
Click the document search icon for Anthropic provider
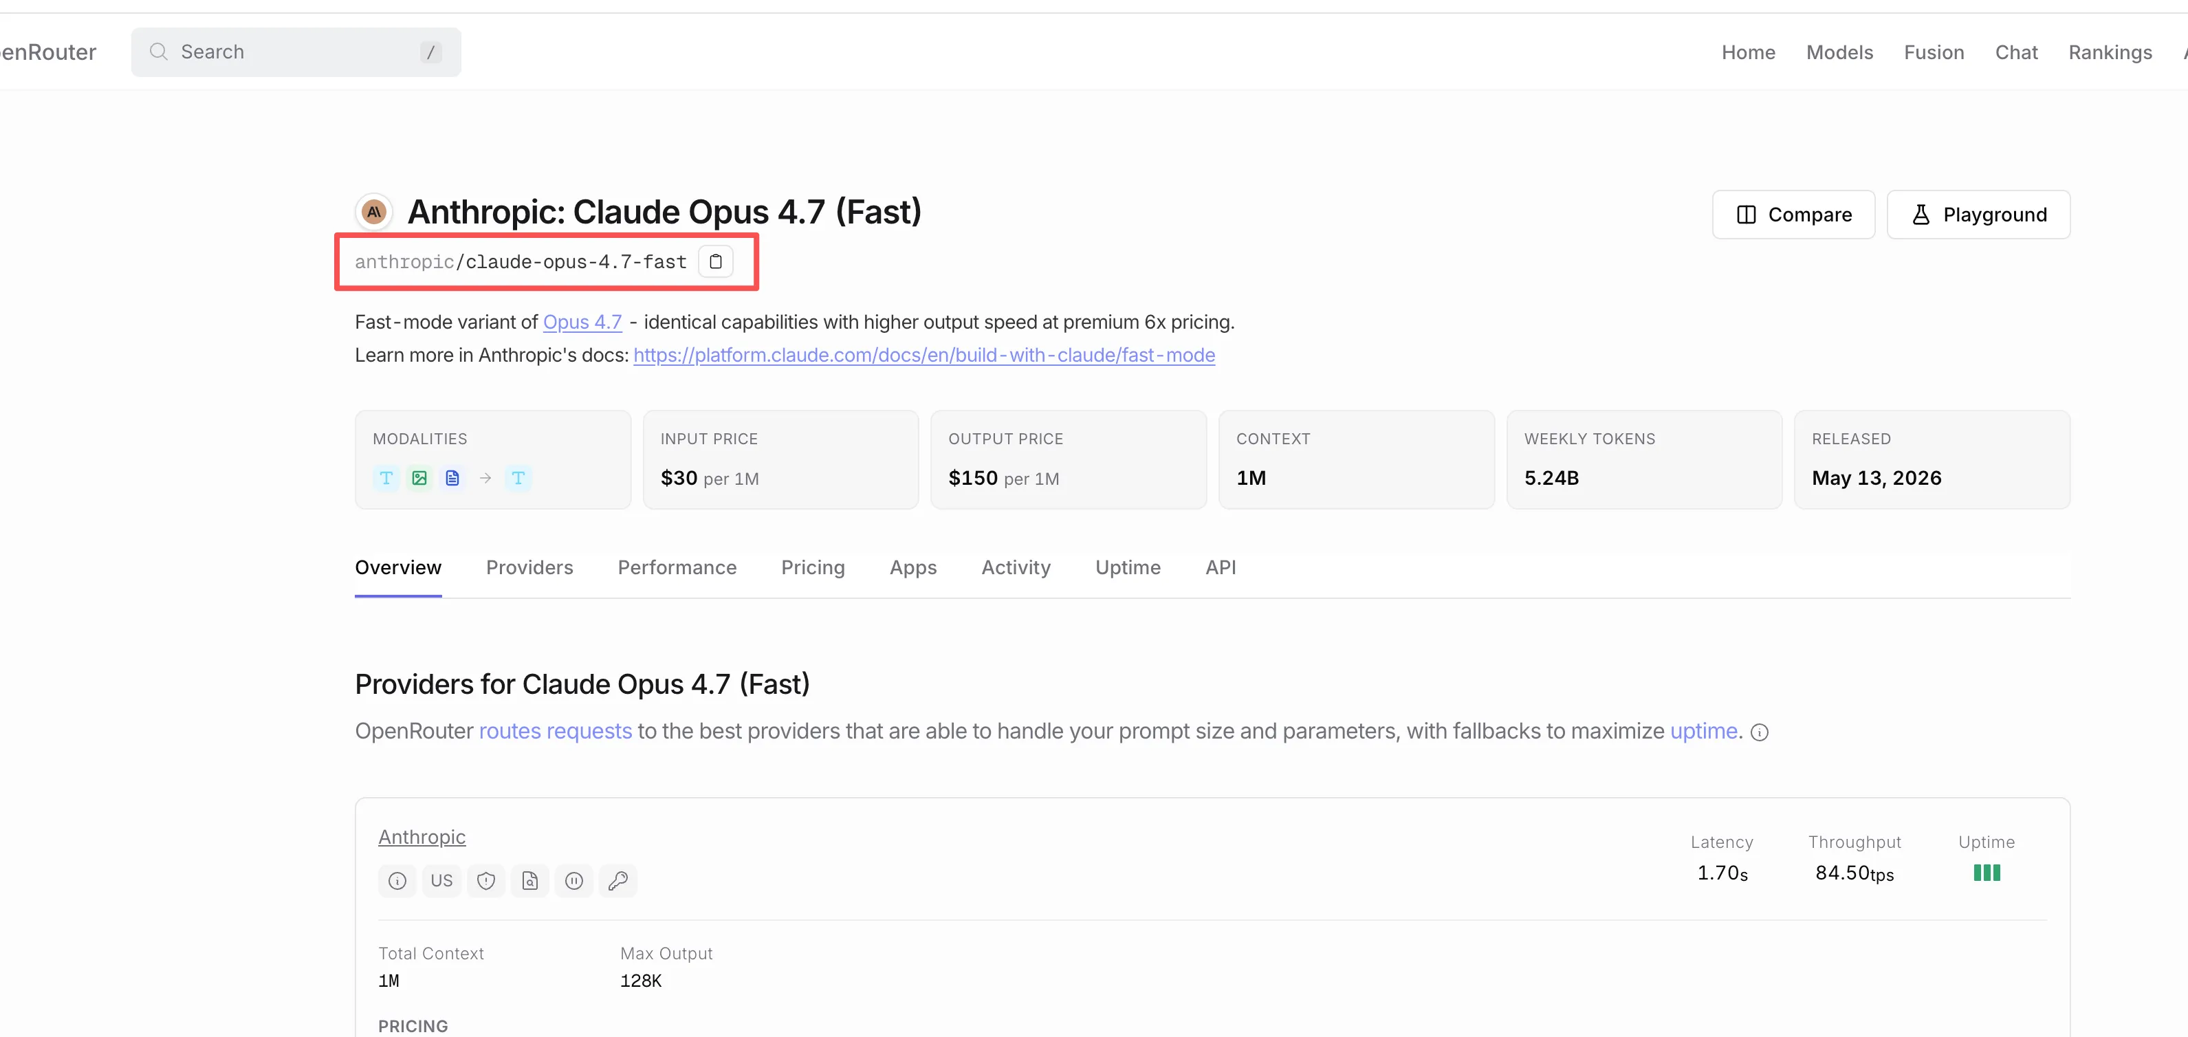point(530,881)
